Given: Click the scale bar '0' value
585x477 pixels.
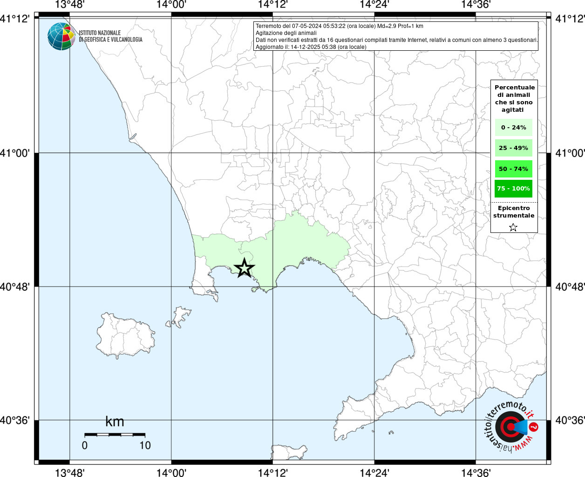Looking at the screenshot, I should pos(84,445).
